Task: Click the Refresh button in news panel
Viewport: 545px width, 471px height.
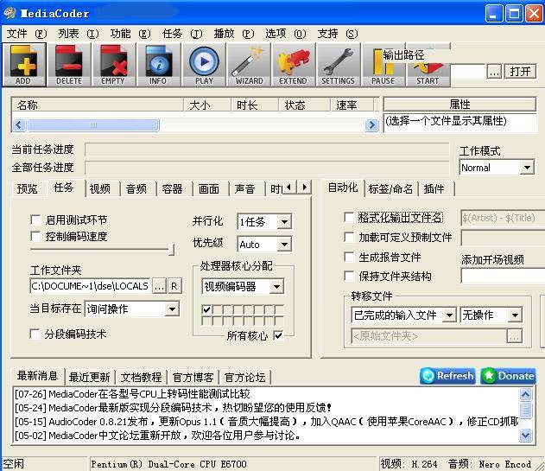Action: tap(447, 376)
